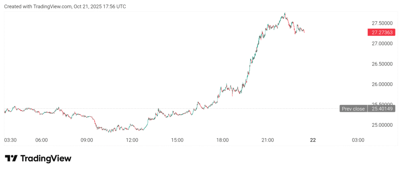Viewport: 402px width, 171px height.
Task: Click the 03:00 label at the time axis end
Action: pyautogui.click(x=358, y=140)
